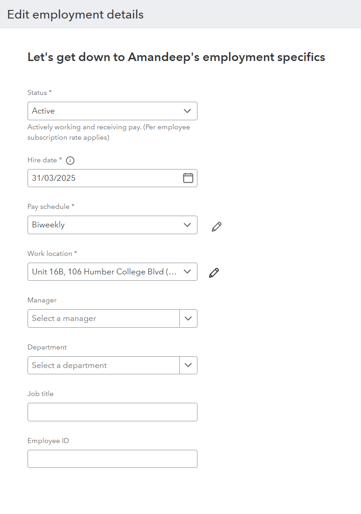
Task: Open the Status dropdown showing Active
Action: point(112,111)
